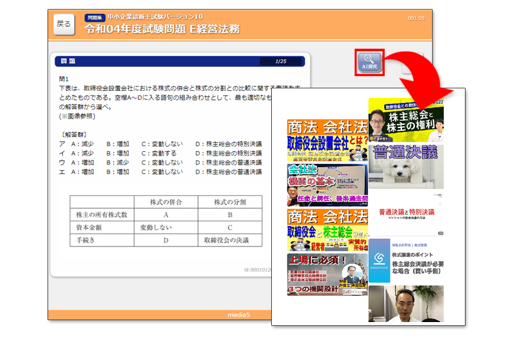This screenshot has width=513, height=340.
Task: Click the 中小企業診断士試験バージョン10 subtitle
Action: [155, 17]
